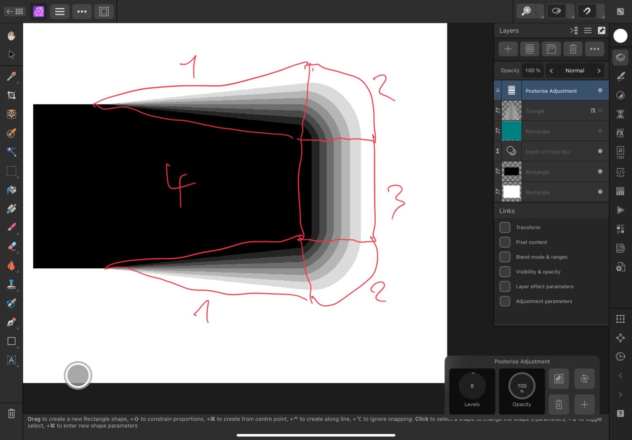
Task: Enable the Transform link checkbox
Action: tap(505, 227)
